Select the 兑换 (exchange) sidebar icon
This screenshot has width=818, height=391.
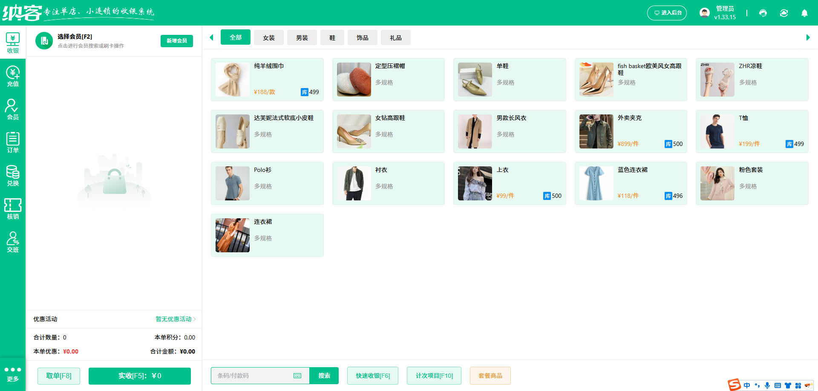point(13,176)
